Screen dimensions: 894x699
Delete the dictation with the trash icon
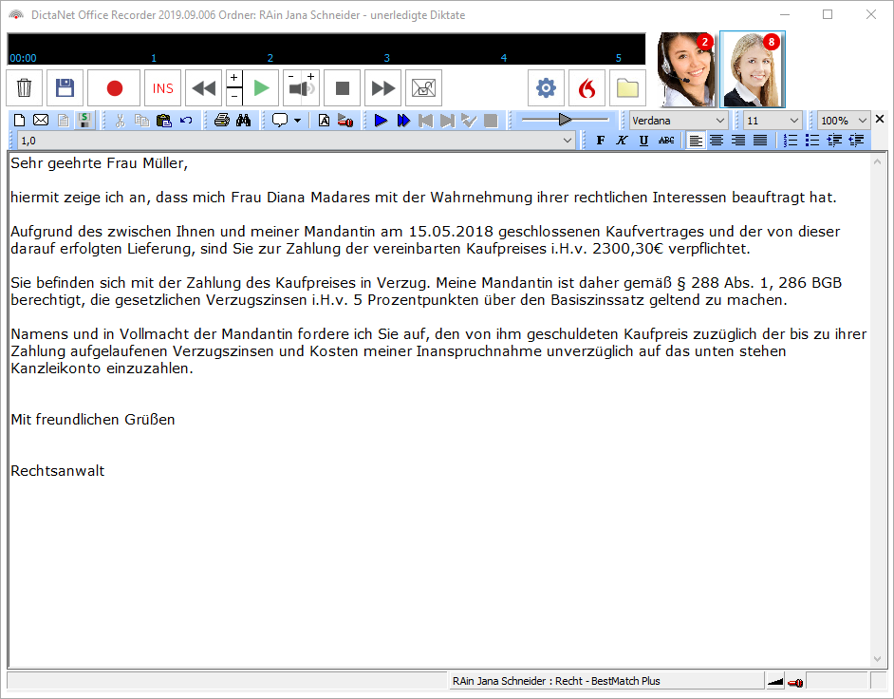(25, 88)
